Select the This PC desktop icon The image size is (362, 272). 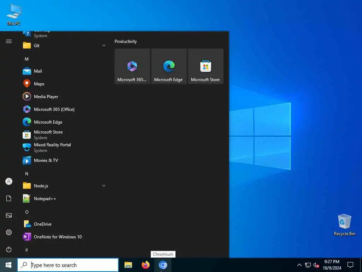click(x=14, y=15)
